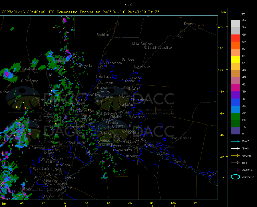Click the Clla.SanJose label on the map
Screen dimensions: 257x207
tap(142, 44)
